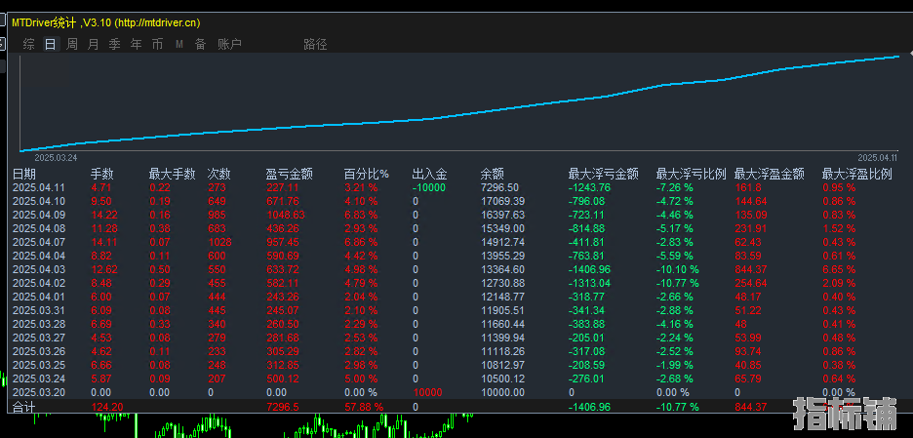The image size is (913, 438).
Task: Click the 500.12 profit value
Action: pyautogui.click(x=283, y=378)
